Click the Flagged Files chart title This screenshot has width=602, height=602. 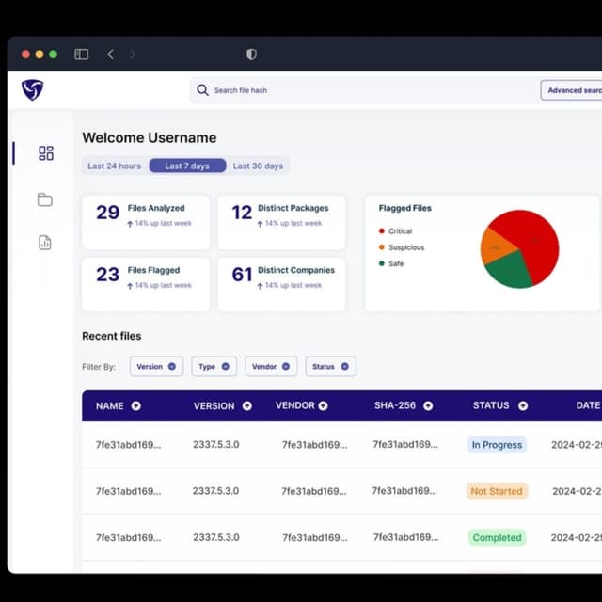(x=405, y=208)
